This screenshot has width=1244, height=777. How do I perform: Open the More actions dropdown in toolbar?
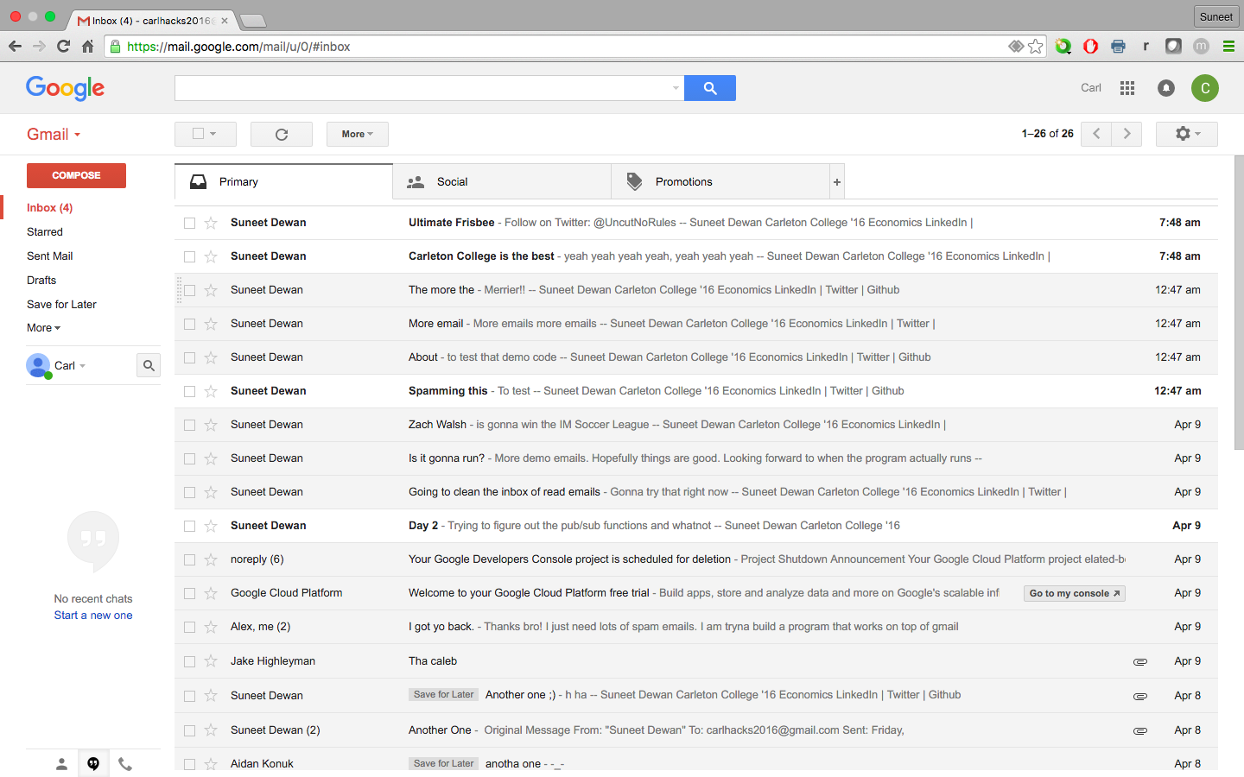point(358,134)
